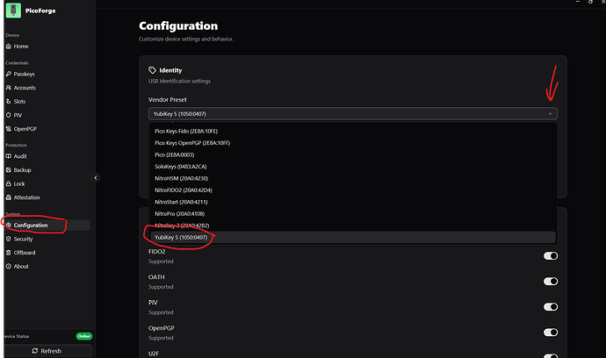
Task: Turn off the OpenPGP toggle switch
Action: pyautogui.click(x=551, y=333)
